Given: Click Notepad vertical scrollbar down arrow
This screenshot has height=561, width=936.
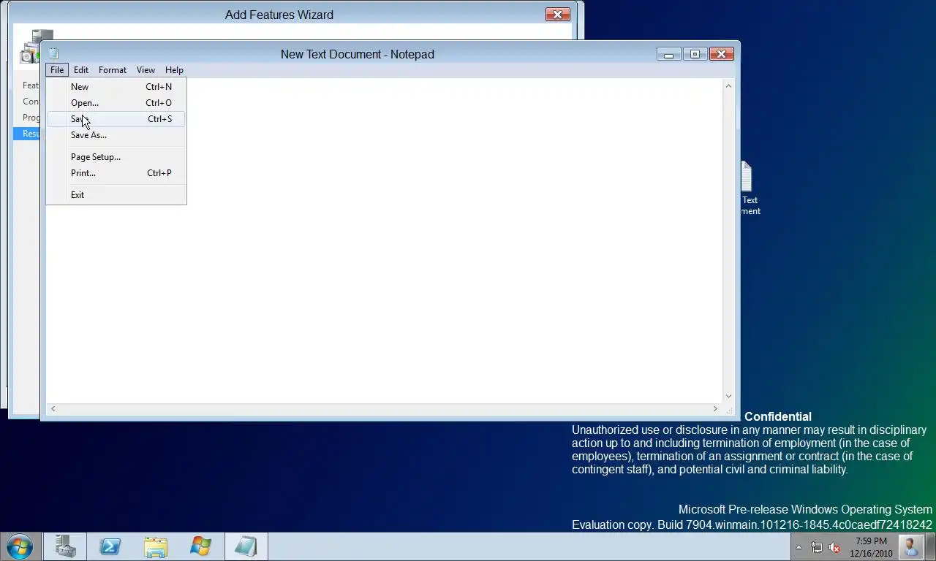Looking at the screenshot, I should (x=728, y=397).
